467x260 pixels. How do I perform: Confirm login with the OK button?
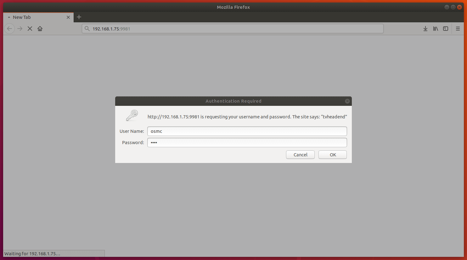point(332,155)
